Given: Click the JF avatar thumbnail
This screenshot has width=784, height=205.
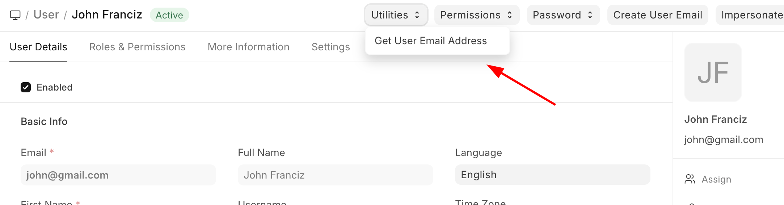Looking at the screenshot, I should 713,72.
